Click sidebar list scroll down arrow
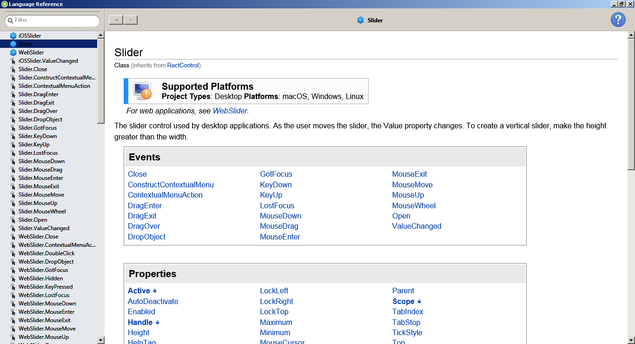Viewport: 635px width, 344px height. 100,340
